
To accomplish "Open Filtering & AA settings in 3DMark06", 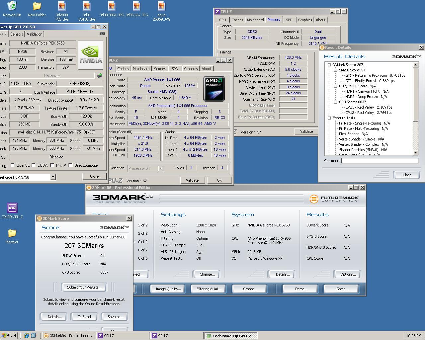I will [x=209, y=289].
